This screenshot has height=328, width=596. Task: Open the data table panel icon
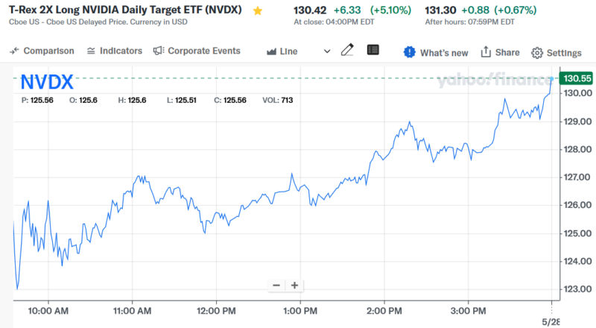373,51
